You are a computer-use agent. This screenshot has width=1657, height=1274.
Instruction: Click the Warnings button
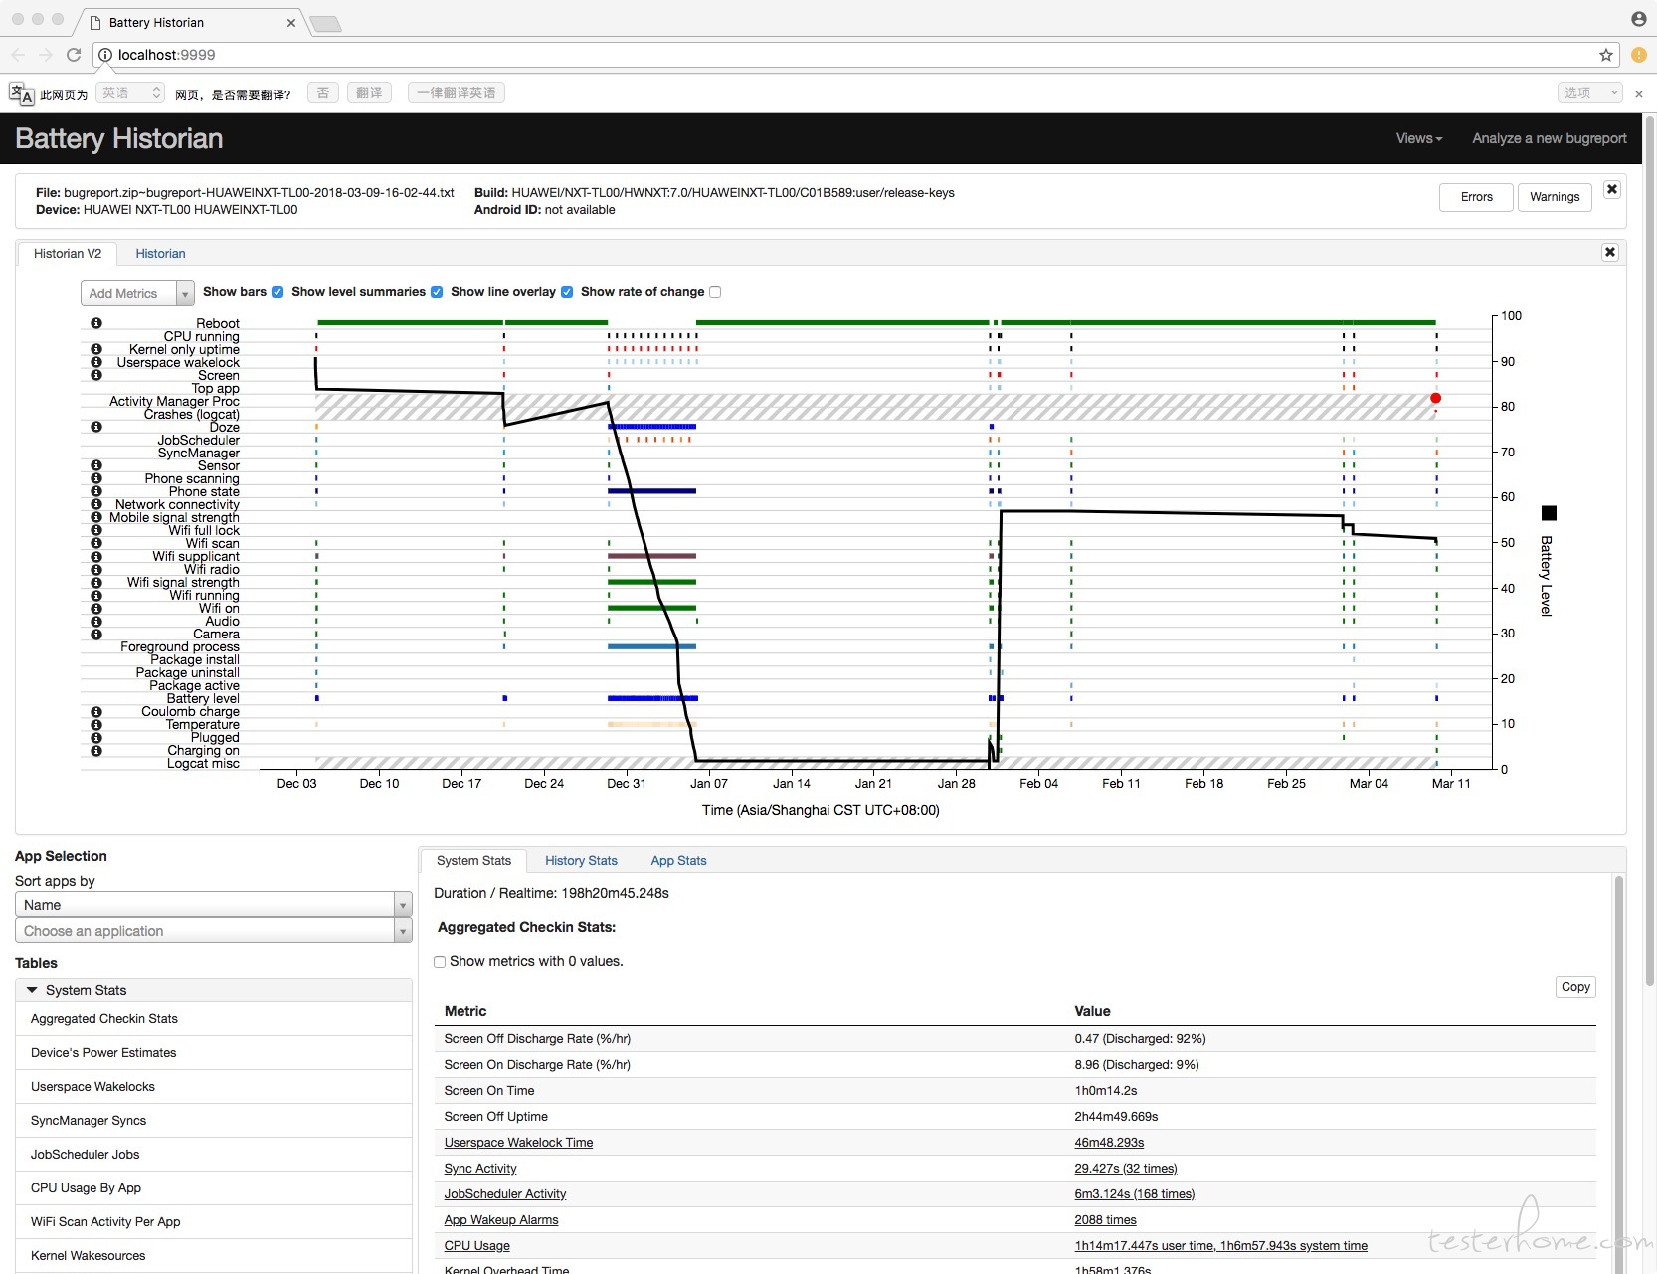click(x=1554, y=197)
